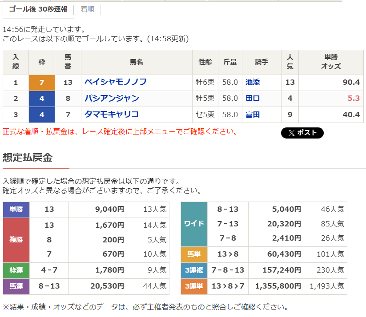The width and height of the screenshot is (366, 317).
Task: Open horse page for タマモキャリコ
Action: point(112,115)
